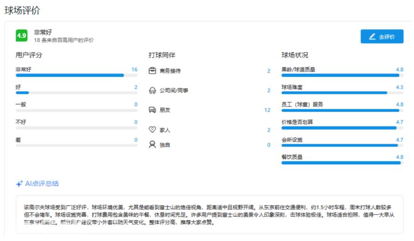Click the 打球同伴 section heading
414x241 pixels.
pyautogui.click(x=162, y=55)
